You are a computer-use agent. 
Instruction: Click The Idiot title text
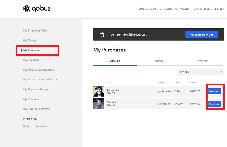[x=112, y=102]
